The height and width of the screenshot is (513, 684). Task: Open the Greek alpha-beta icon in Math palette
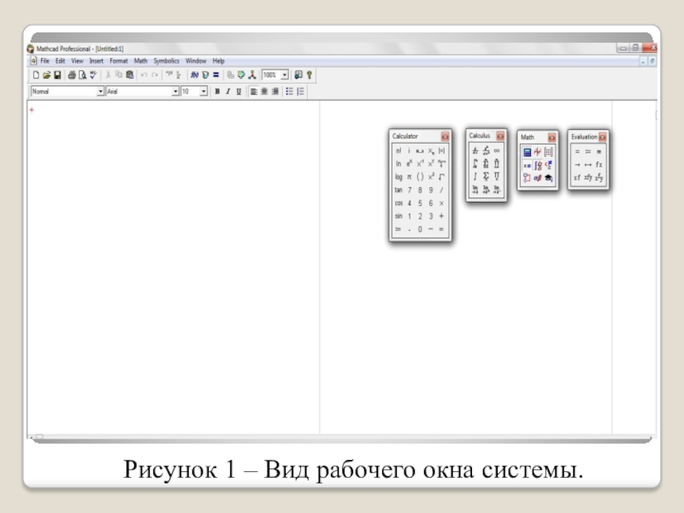click(538, 178)
